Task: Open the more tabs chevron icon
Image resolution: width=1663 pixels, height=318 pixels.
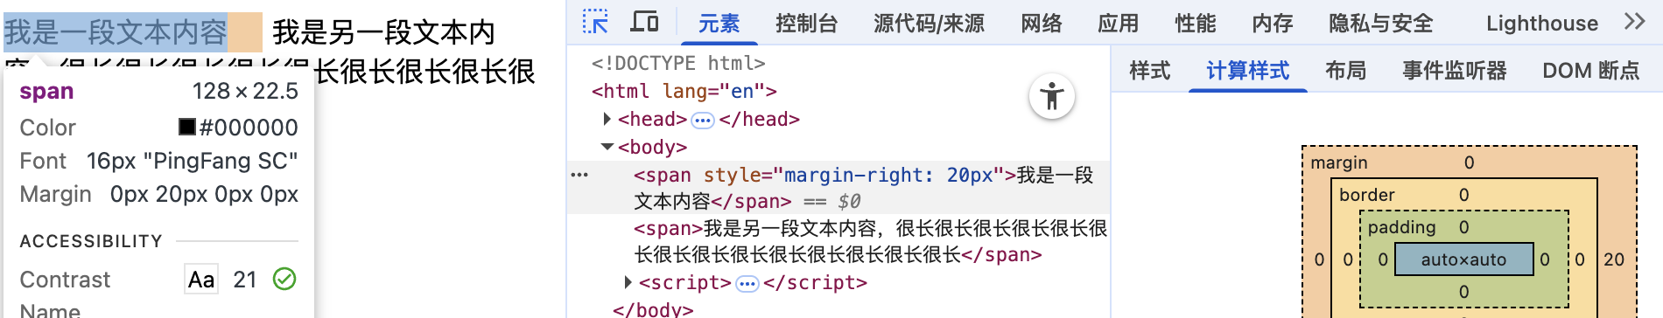Action: (1634, 22)
